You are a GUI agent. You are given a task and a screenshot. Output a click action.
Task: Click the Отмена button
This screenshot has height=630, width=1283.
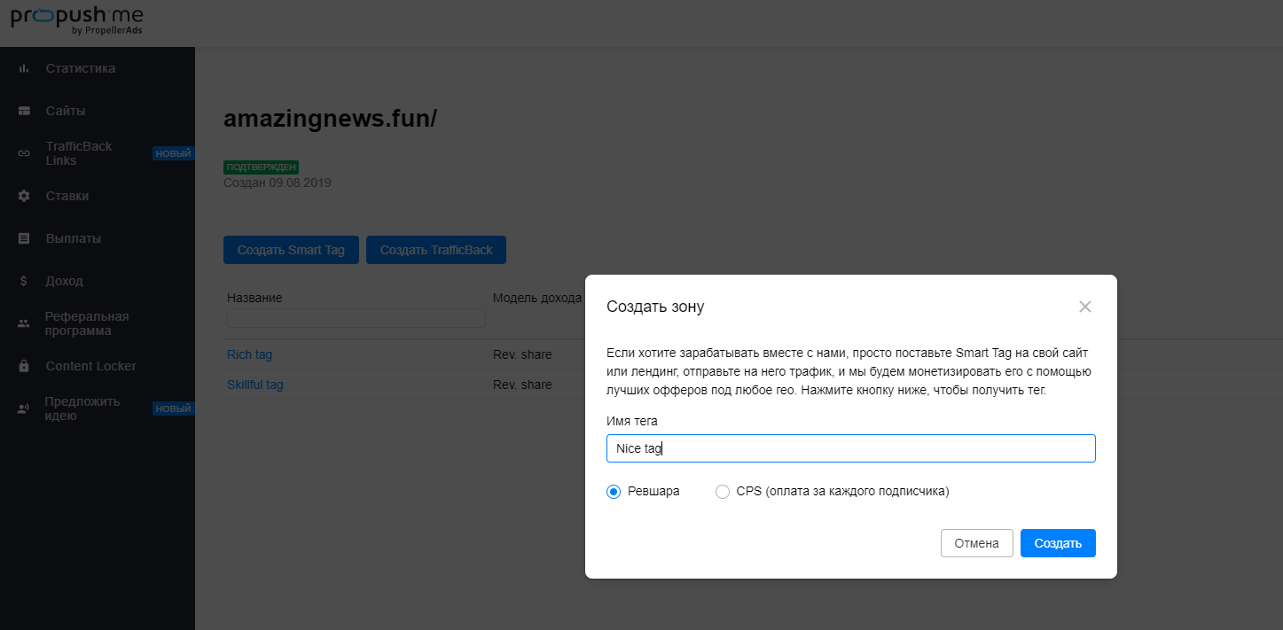pyautogui.click(x=976, y=543)
